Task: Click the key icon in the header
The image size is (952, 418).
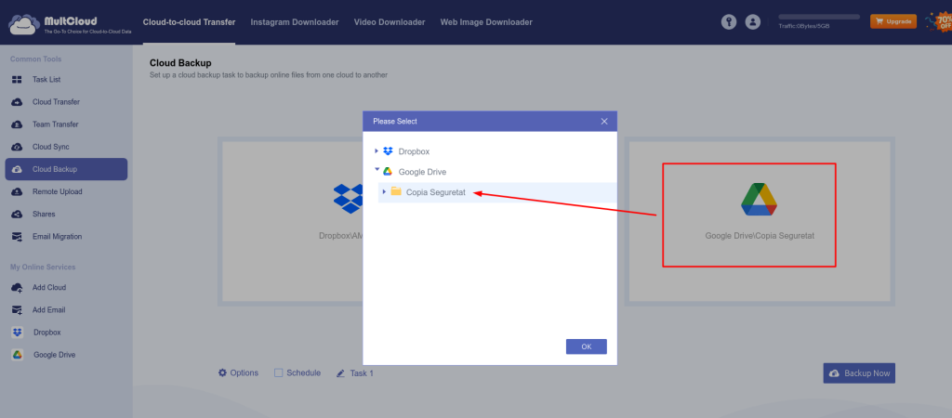Action: [x=730, y=21]
